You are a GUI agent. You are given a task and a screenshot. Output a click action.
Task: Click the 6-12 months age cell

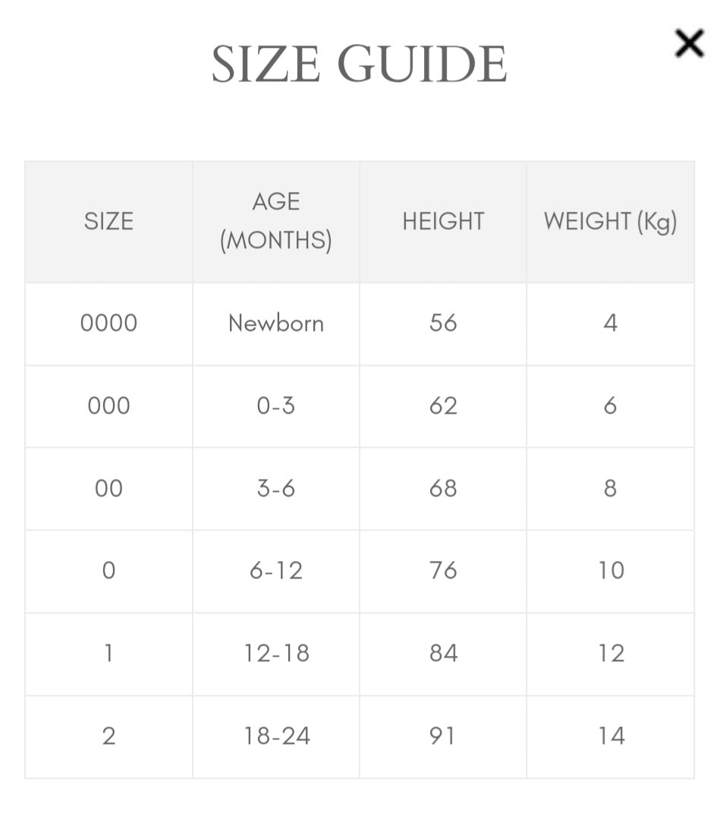(x=276, y=571)
